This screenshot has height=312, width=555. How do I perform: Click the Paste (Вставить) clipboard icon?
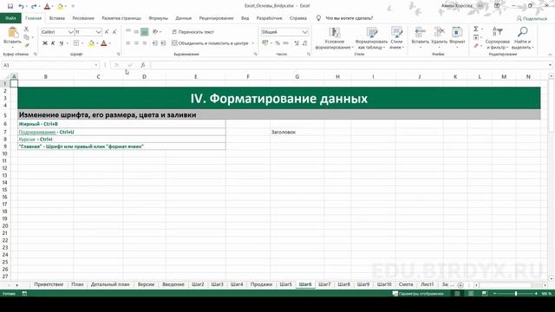(x=13, y=32)
